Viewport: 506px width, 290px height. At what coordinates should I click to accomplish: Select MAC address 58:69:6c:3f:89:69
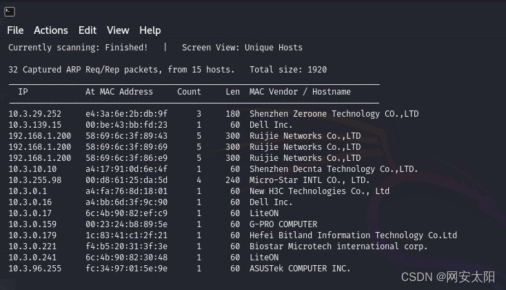127,147
